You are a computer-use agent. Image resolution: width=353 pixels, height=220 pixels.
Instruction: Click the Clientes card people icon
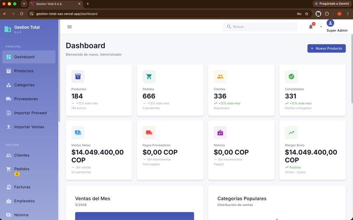click(220, 76)
